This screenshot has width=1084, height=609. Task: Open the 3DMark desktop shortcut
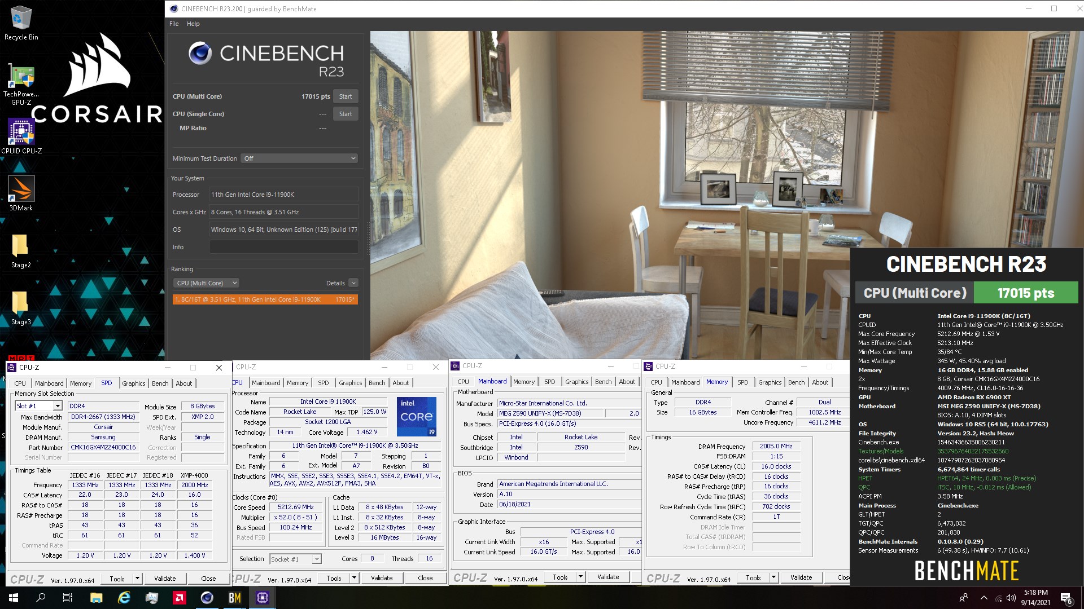click(x=21, y=193)
